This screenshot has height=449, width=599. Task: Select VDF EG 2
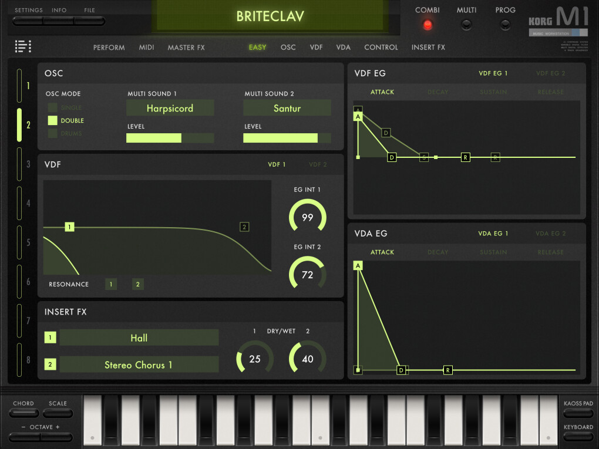(x=550, y=73)
